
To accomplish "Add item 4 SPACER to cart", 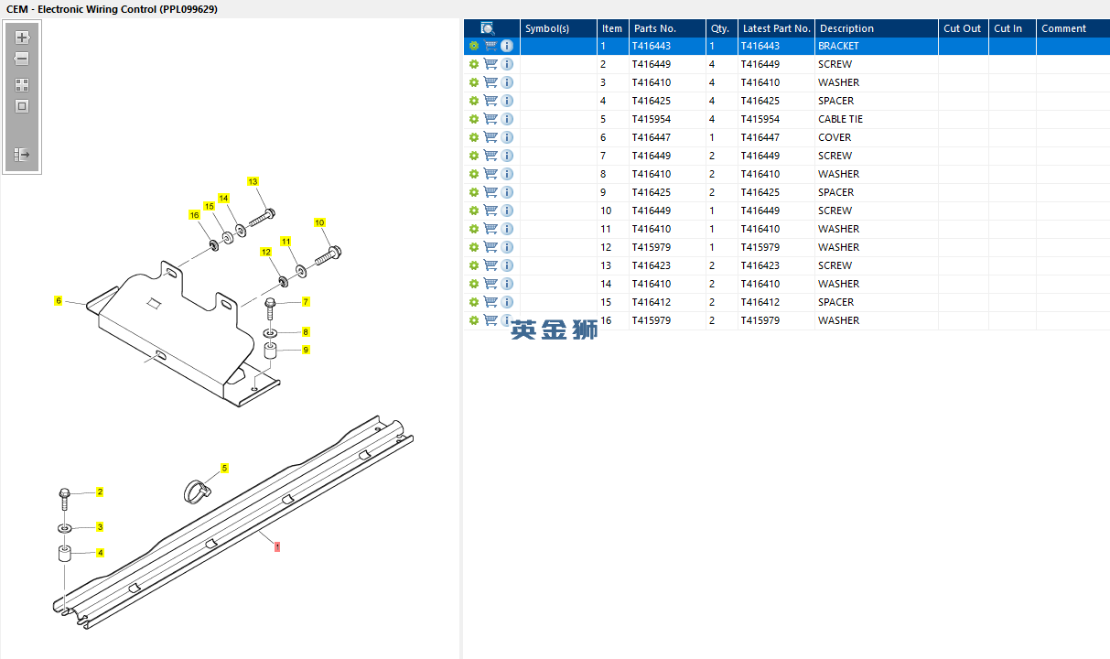I will (490, 101).
